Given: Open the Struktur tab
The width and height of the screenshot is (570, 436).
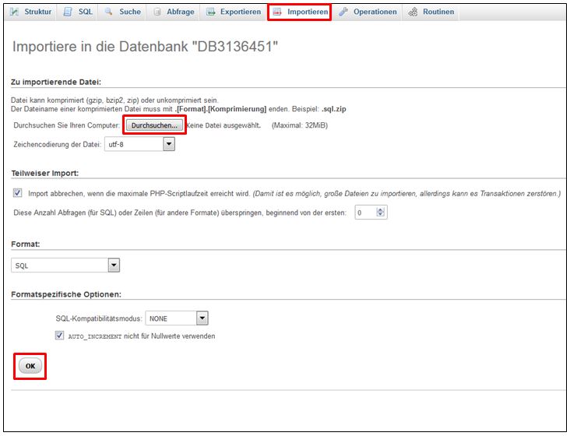Looking at the screenshot, I should 38,12.
